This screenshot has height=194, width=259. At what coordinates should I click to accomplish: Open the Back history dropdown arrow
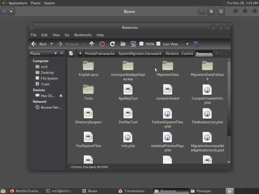(x=52, y=44)
